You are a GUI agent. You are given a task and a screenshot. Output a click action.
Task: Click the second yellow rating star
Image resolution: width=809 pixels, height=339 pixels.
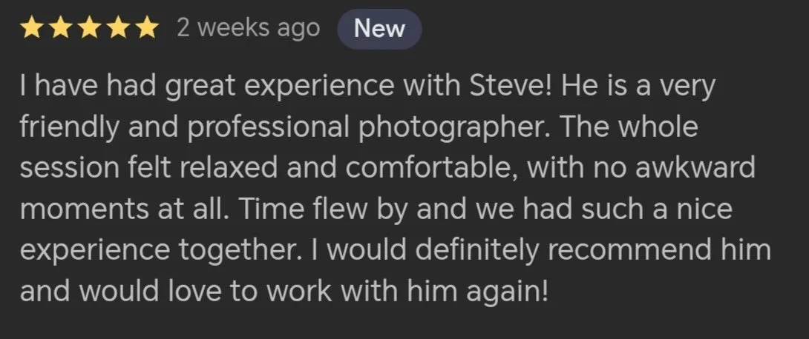(60, 28)
